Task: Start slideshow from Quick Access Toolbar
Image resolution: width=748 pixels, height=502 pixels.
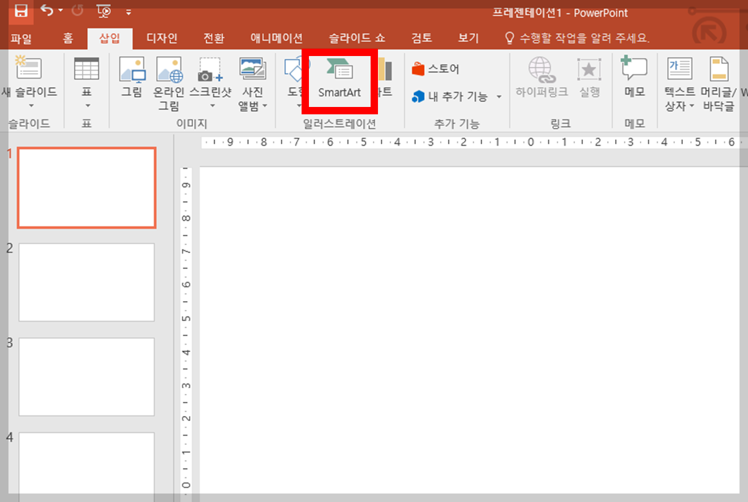Action: (103, 11)
